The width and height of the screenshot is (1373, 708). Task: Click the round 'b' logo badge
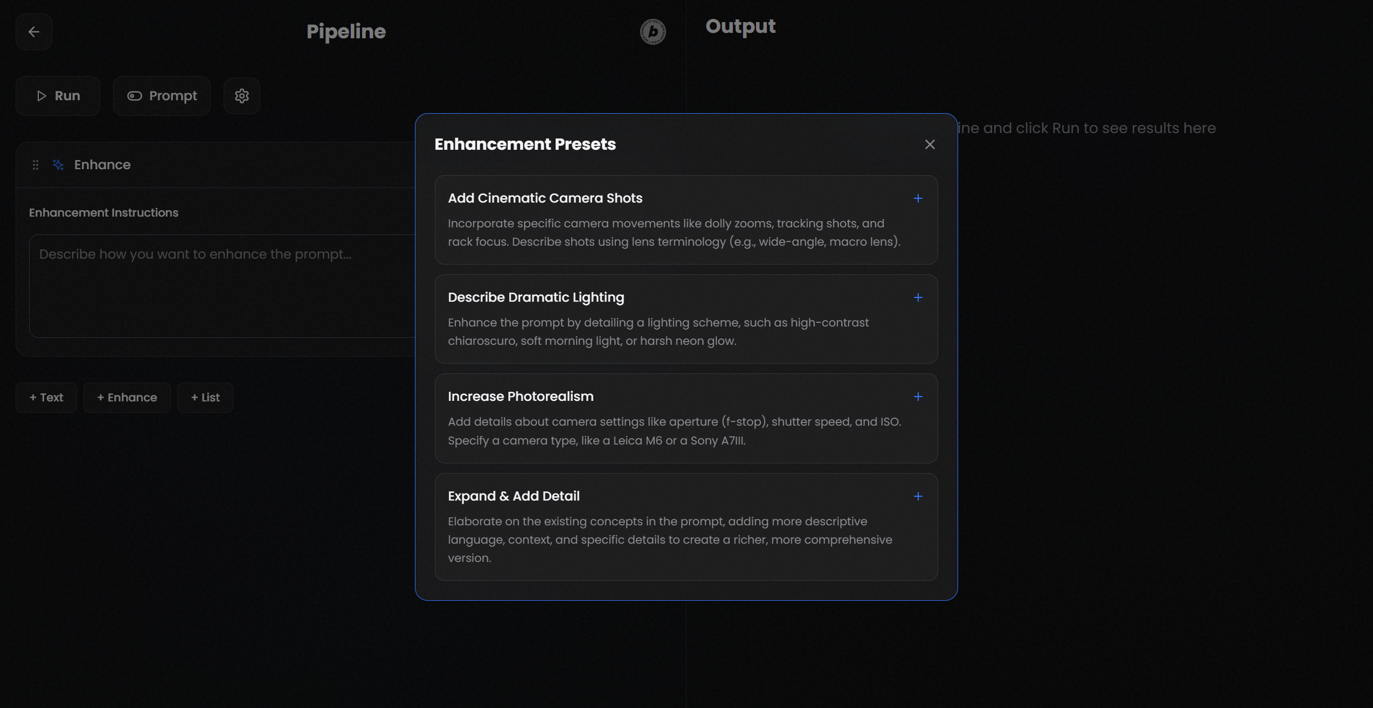click(653, 32)
